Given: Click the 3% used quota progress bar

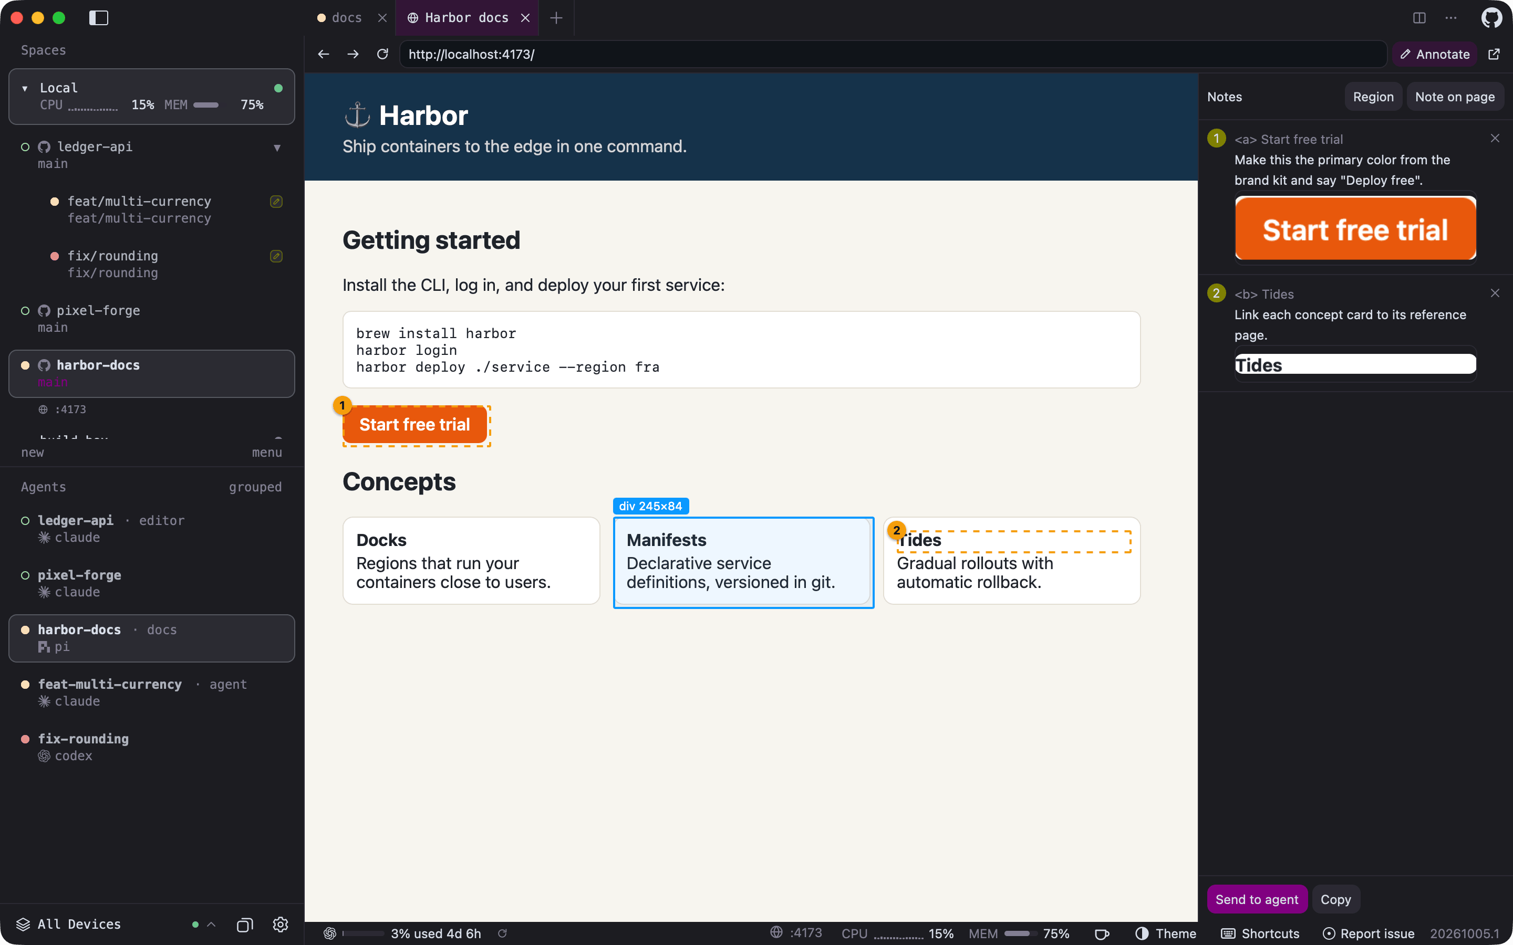Looking at the screenshot, I should 363,933.
